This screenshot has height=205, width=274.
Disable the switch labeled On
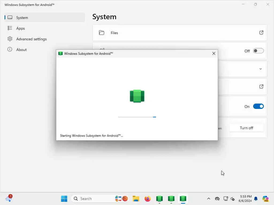(x=258, y=106)
